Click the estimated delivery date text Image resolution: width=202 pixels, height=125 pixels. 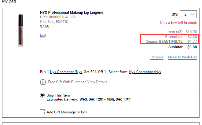pos(105,99)
